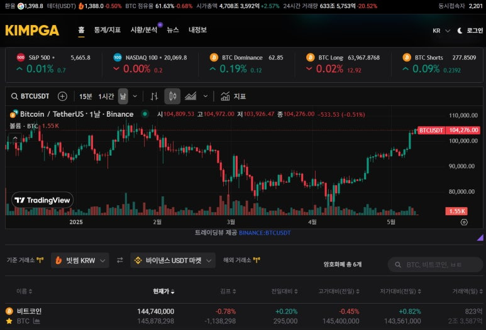
Task: Select the candlestick chart style icon
Action: 173,97
